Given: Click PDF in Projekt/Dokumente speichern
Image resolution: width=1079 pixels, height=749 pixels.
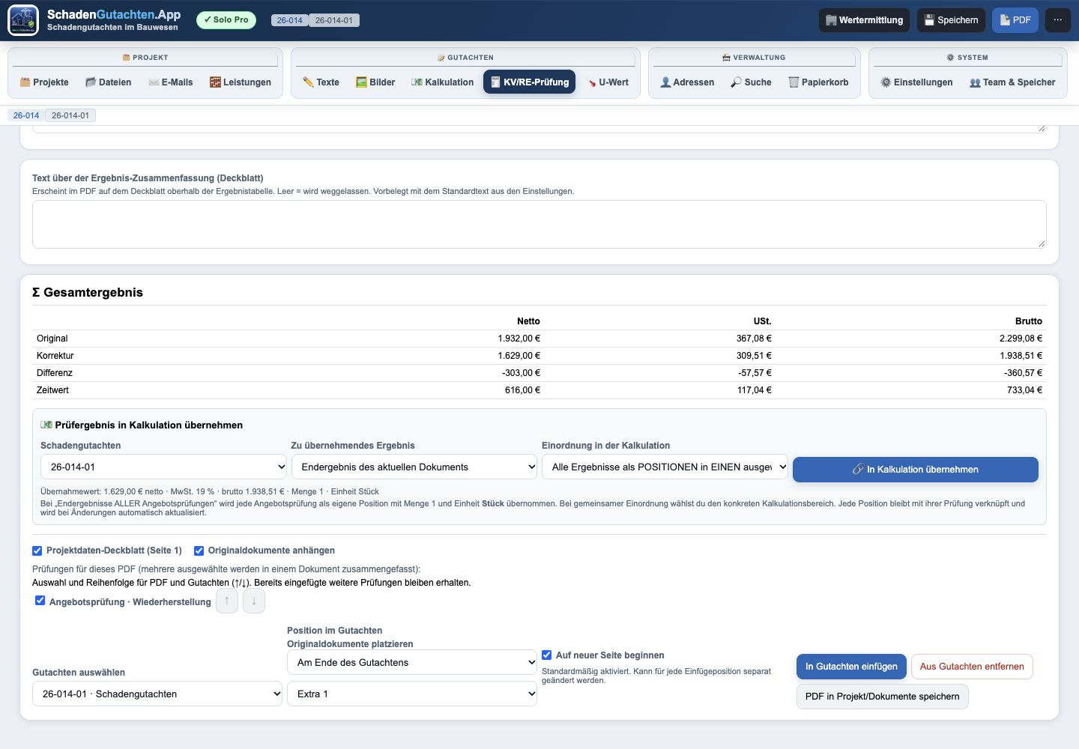Looking at the screenshot, I should click(x=883, y=697).
